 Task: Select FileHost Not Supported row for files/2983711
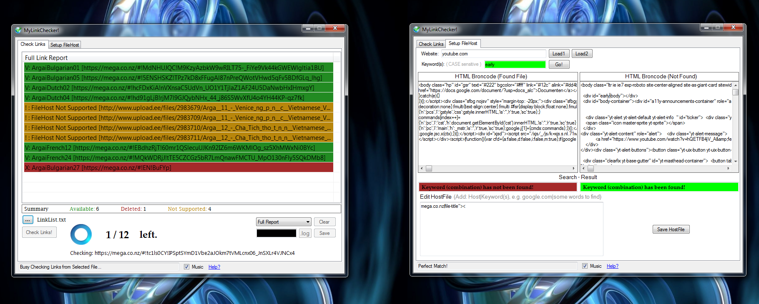click(x=178, y=137)
